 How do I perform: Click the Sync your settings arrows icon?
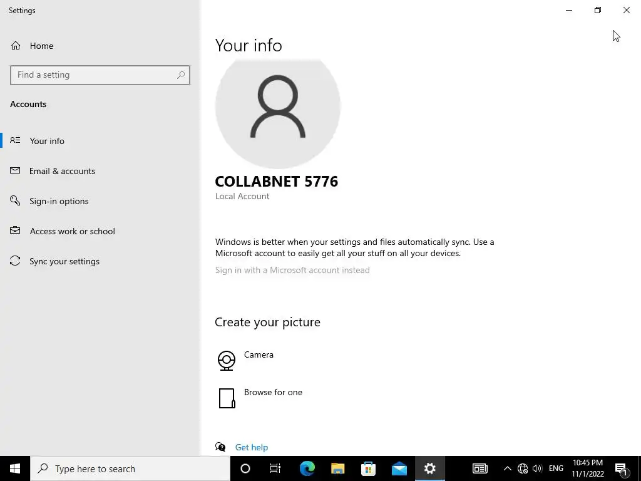click(15, 261)
